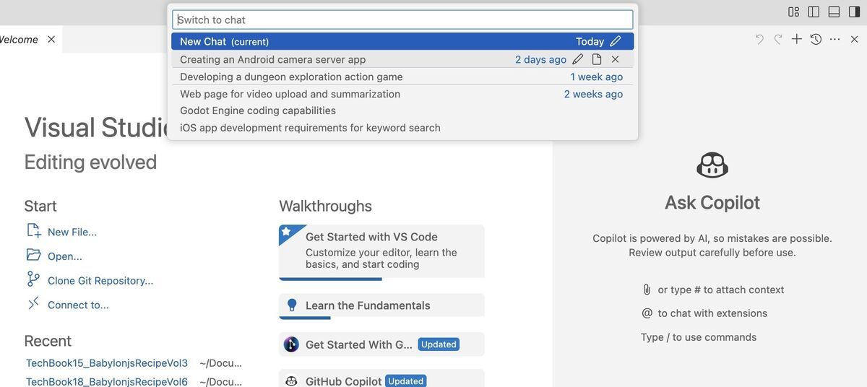The height and width of the screenshot is (387, 867).
Task: Click the Git branch icon under Start
Action: 33,279
